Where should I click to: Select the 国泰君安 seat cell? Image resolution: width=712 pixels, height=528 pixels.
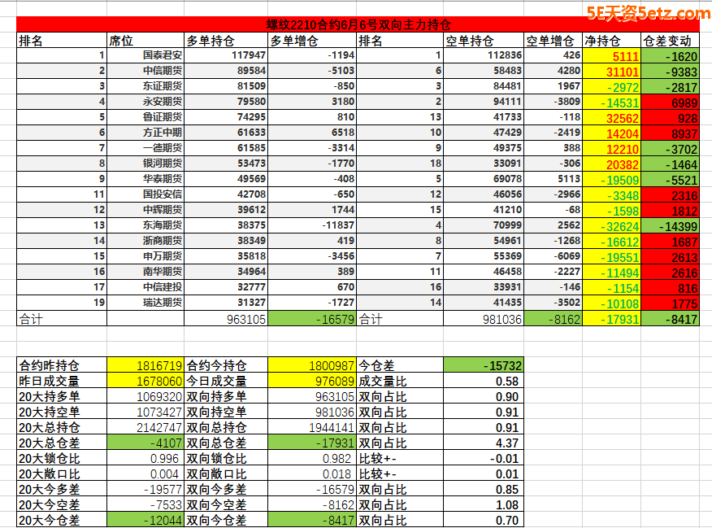click(162, 55)
